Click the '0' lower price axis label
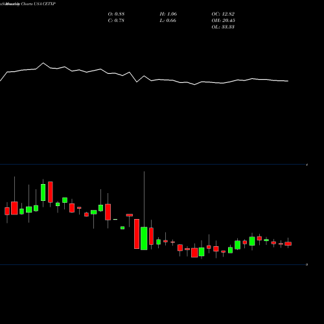Viewport: 324px width, 324px height. coord(307,264)
